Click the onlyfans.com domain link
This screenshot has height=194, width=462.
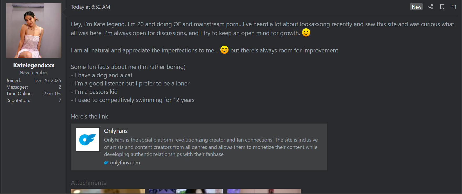click(x=125, y=163)
